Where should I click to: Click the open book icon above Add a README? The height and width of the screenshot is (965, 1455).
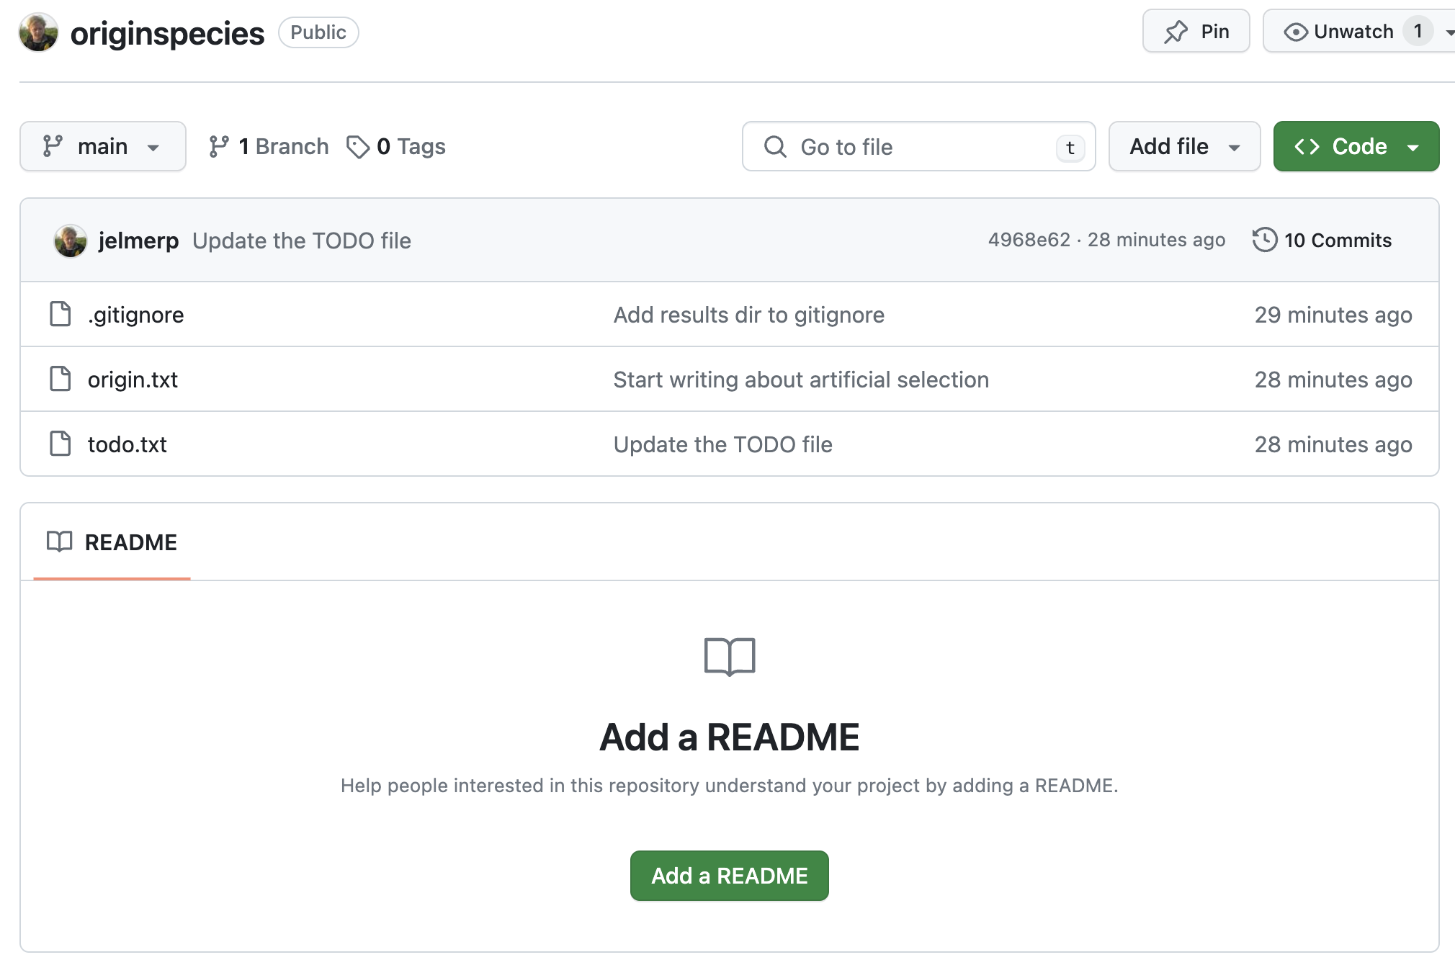click(x=729, y=656)
